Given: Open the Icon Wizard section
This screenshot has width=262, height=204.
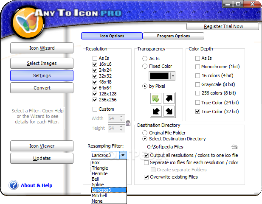Looking at the screenshot, I should [42, 48].
